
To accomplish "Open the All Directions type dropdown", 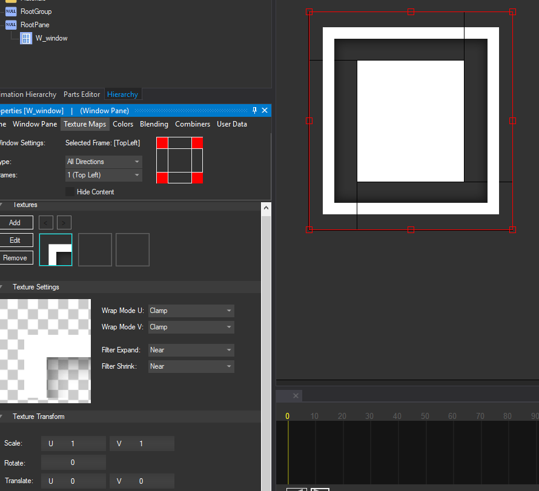I will (x=104, y=162).
